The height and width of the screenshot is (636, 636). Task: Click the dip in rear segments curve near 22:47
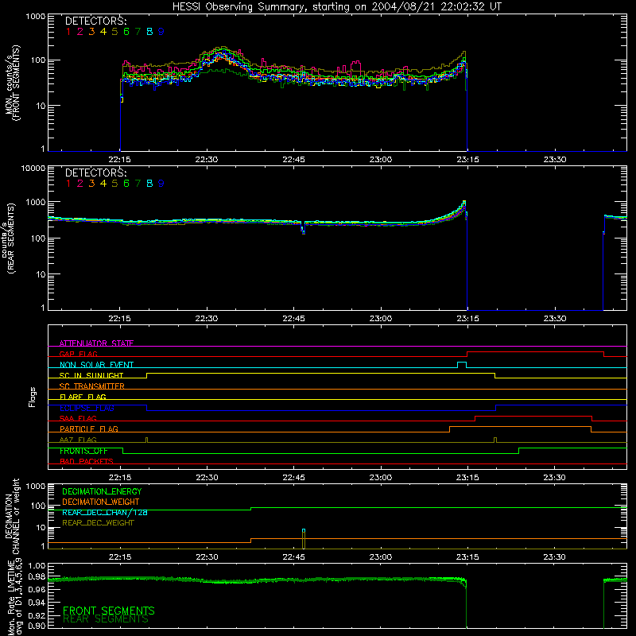pyautogui.click(x=303, y=228)
